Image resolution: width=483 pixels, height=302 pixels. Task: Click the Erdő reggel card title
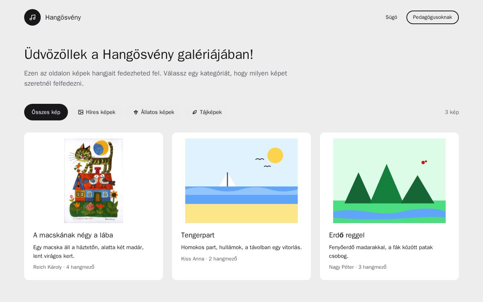(347, 235)
